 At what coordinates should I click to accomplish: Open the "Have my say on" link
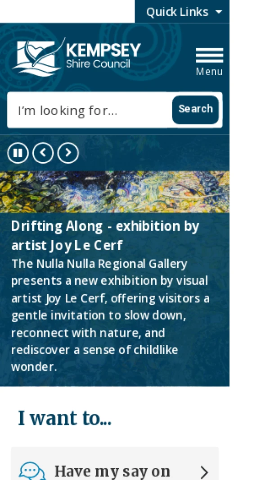[x=112, y=471]
